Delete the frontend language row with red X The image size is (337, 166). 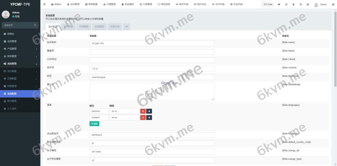pos(143,118)
